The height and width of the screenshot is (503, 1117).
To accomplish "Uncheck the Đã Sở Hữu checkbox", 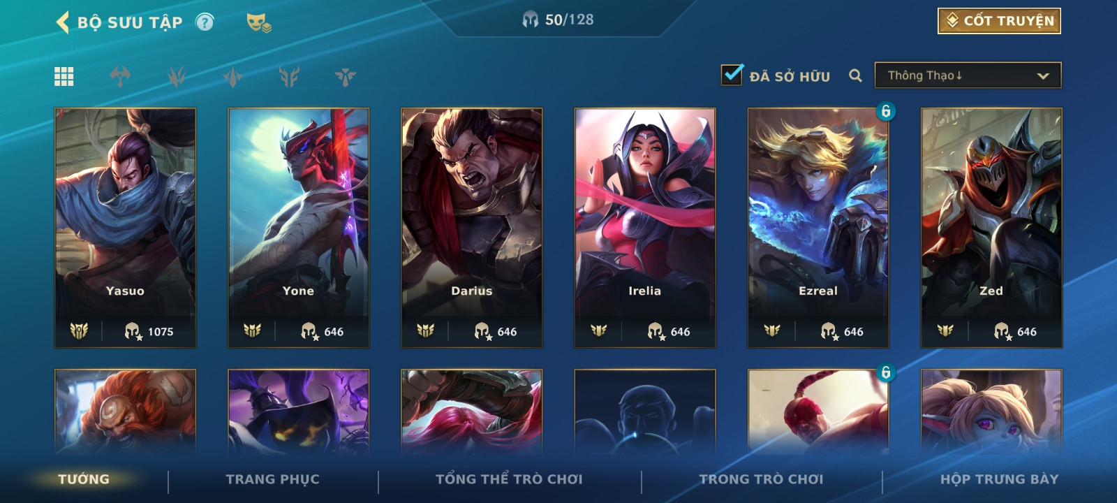I will (x=732, y=75).
